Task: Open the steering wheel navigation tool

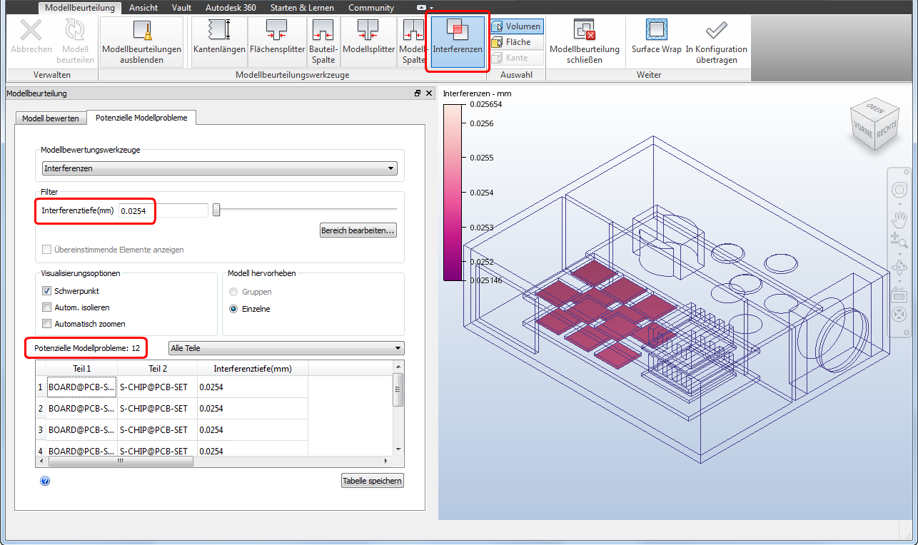Action: coord(899,190)
